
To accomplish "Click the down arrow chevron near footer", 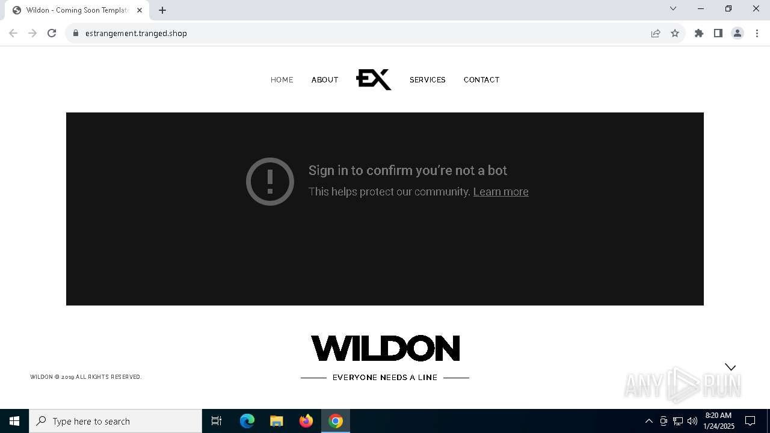I will [730, 367].
